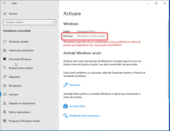Select Depanare in the sidebar
This screenshot has width=170, height=131.
[14, 77]
